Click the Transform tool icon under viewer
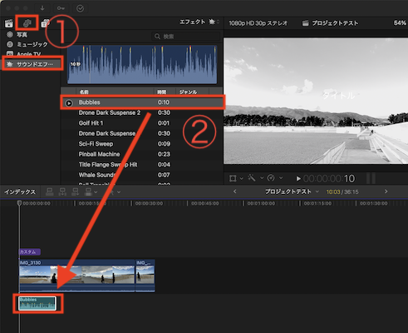The height and width of the screenshot is (333, 408). 233,178
